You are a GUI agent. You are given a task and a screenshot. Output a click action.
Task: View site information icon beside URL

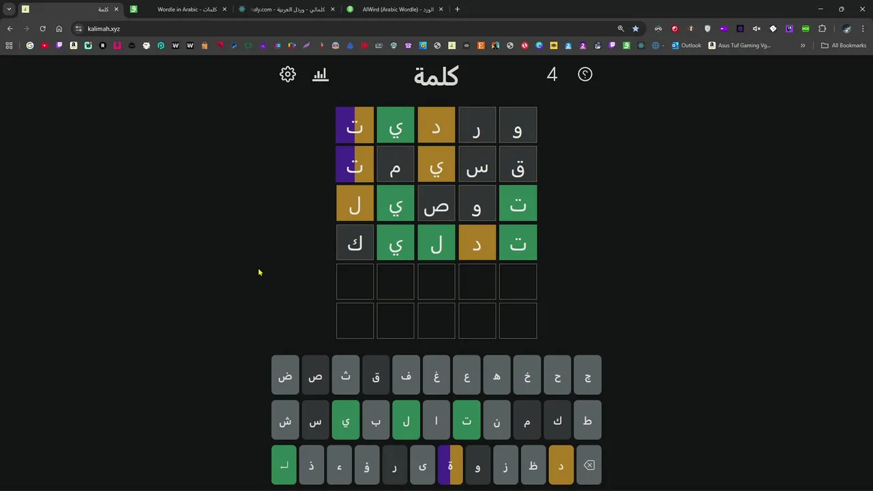pyautogui.click(x=78, y=29)
